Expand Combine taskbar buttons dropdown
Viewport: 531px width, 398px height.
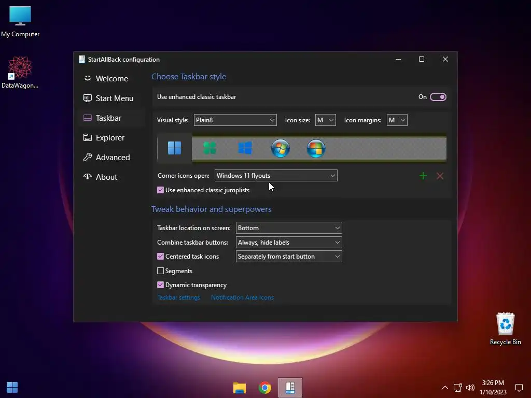[x=289, y=243]
